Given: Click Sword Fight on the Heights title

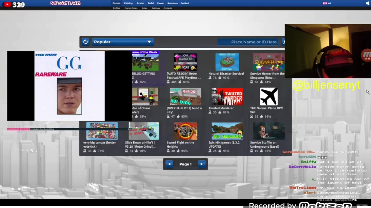Looking at the screenshot, I should coord(180,144).
